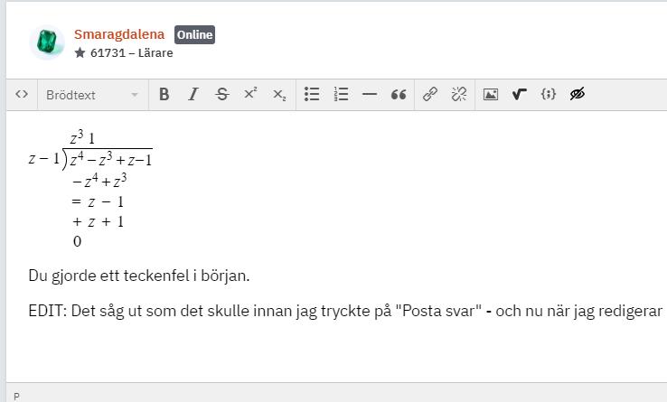
Task: Insert a bulleted list
Action: (312, 94)
